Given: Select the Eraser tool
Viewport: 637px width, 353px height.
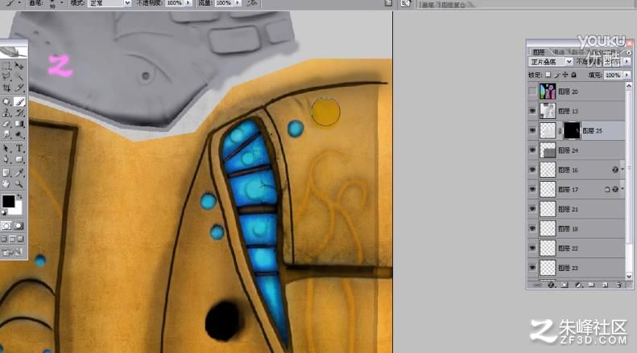Looking at the screenshot, I should pos(6,124).
